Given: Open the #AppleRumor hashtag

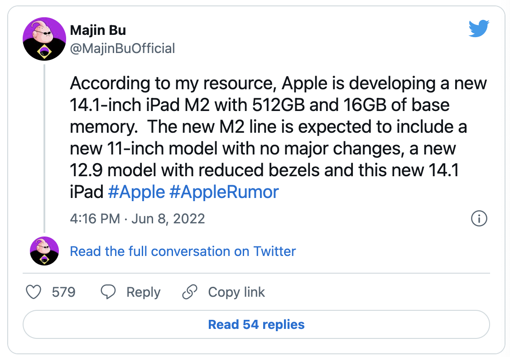Looking at the screenshot, I should click(x=224, y=192).
